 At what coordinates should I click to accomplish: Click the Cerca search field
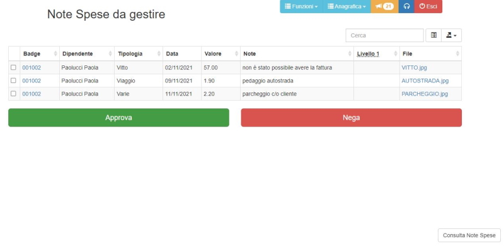384,35
